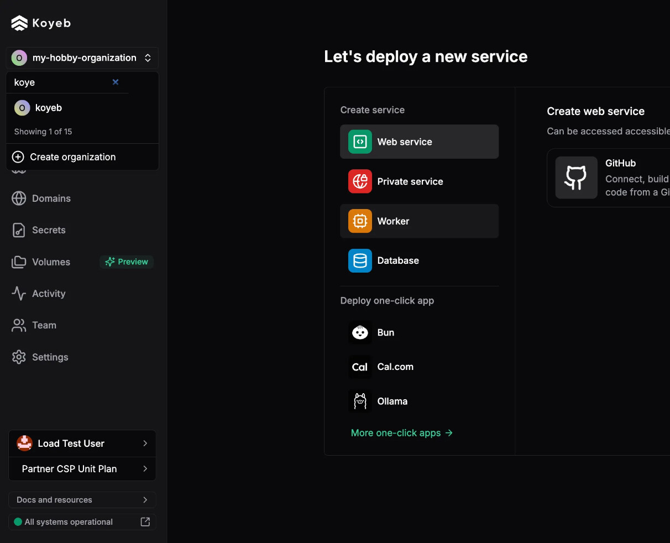Open the Load Test User account row
The height and width of the screenshot is (543, 670).
pyautogui.click(x=82, y=443)
